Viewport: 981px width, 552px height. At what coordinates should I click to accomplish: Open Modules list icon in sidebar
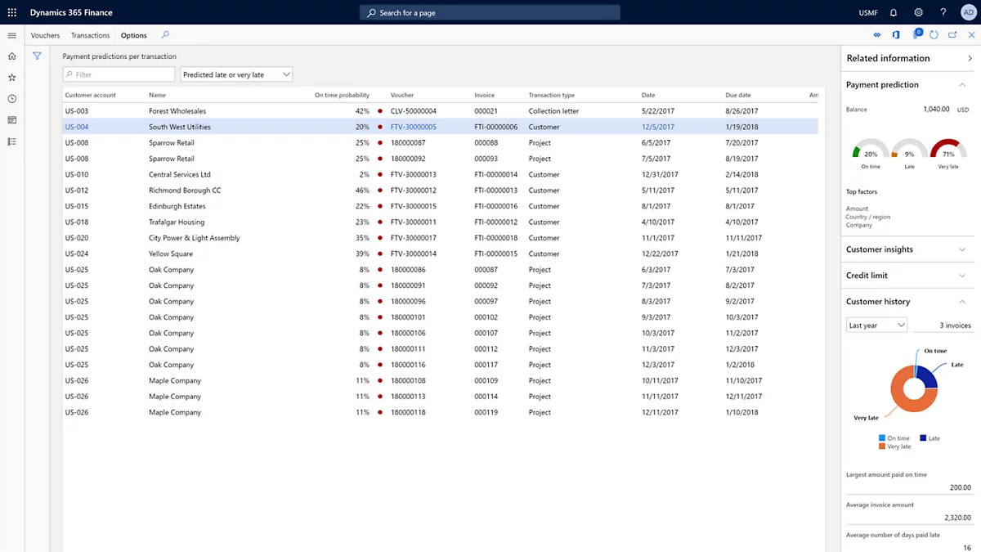point(11,141)
